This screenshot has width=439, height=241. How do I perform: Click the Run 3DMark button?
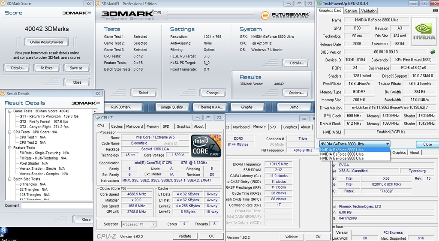(121, 107)
